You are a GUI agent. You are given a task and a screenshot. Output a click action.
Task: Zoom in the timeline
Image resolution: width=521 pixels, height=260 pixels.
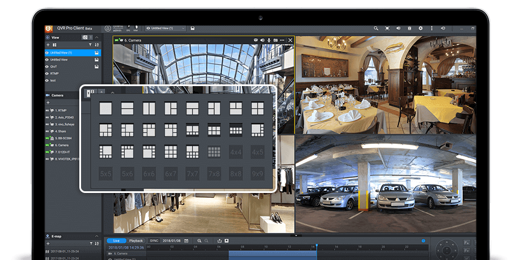[x=199, y=241]
